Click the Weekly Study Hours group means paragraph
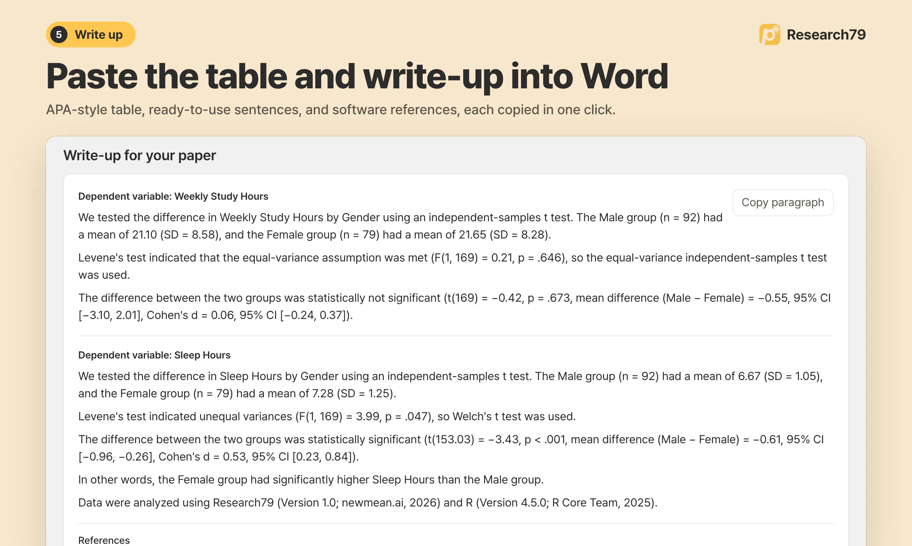 400,226
